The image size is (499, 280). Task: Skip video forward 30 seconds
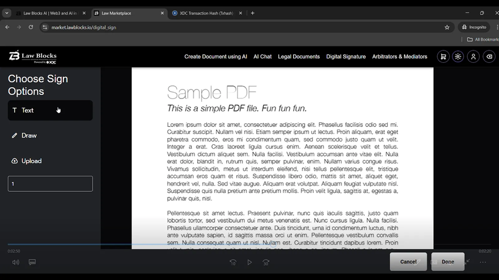pyautogui.click(x=266, y=262)
